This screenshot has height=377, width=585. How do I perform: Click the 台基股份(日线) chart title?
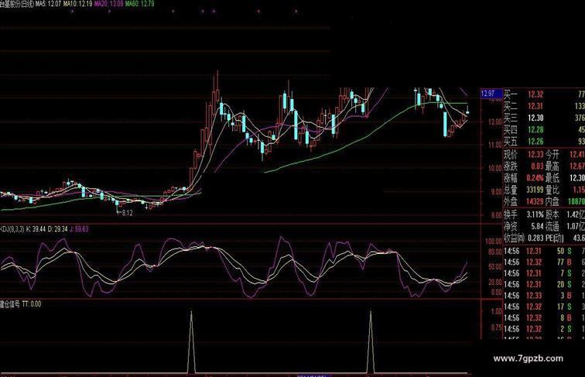pyautogui.click(x=17, y=4)
